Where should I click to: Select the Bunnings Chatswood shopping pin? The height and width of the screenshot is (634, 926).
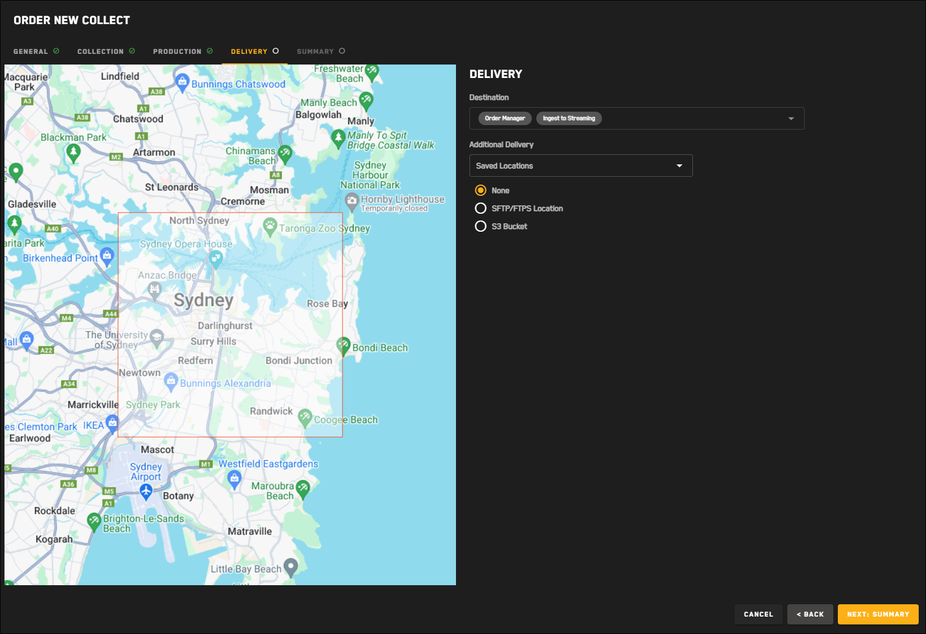[x=182, y=82]
